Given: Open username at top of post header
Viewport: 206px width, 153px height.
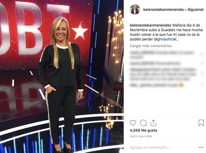Looking at the screenshot, I should point(164,10).
